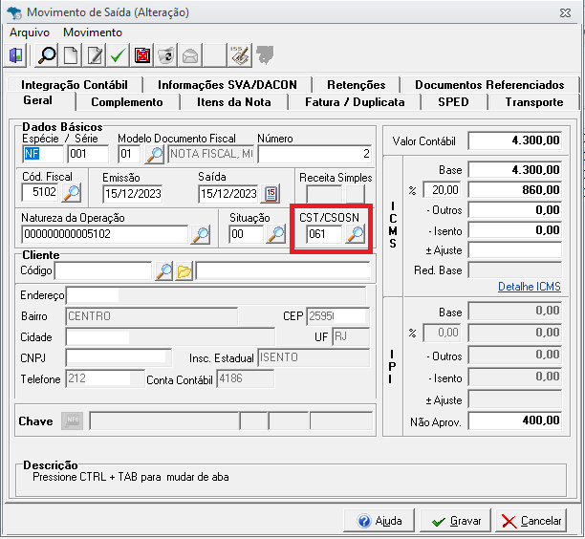Open CST/CSOSN lookup magnifier
585x539 pixels.
point(356,235)
